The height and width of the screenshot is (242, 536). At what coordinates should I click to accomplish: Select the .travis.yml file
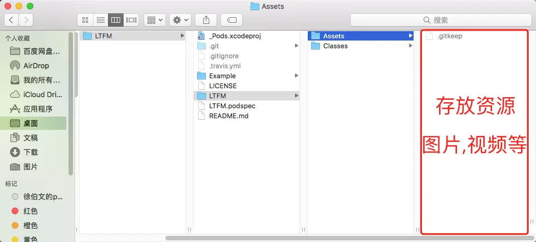(x=247, y=66)
